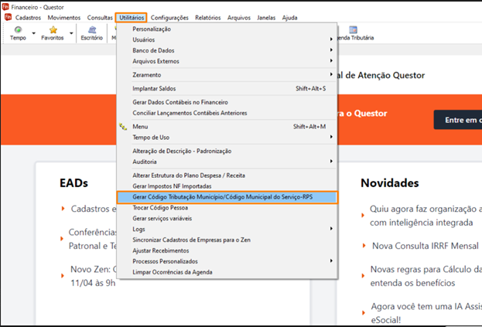Open the Ajuda menu
Screen dimensions: 482x327
[289, 18]
